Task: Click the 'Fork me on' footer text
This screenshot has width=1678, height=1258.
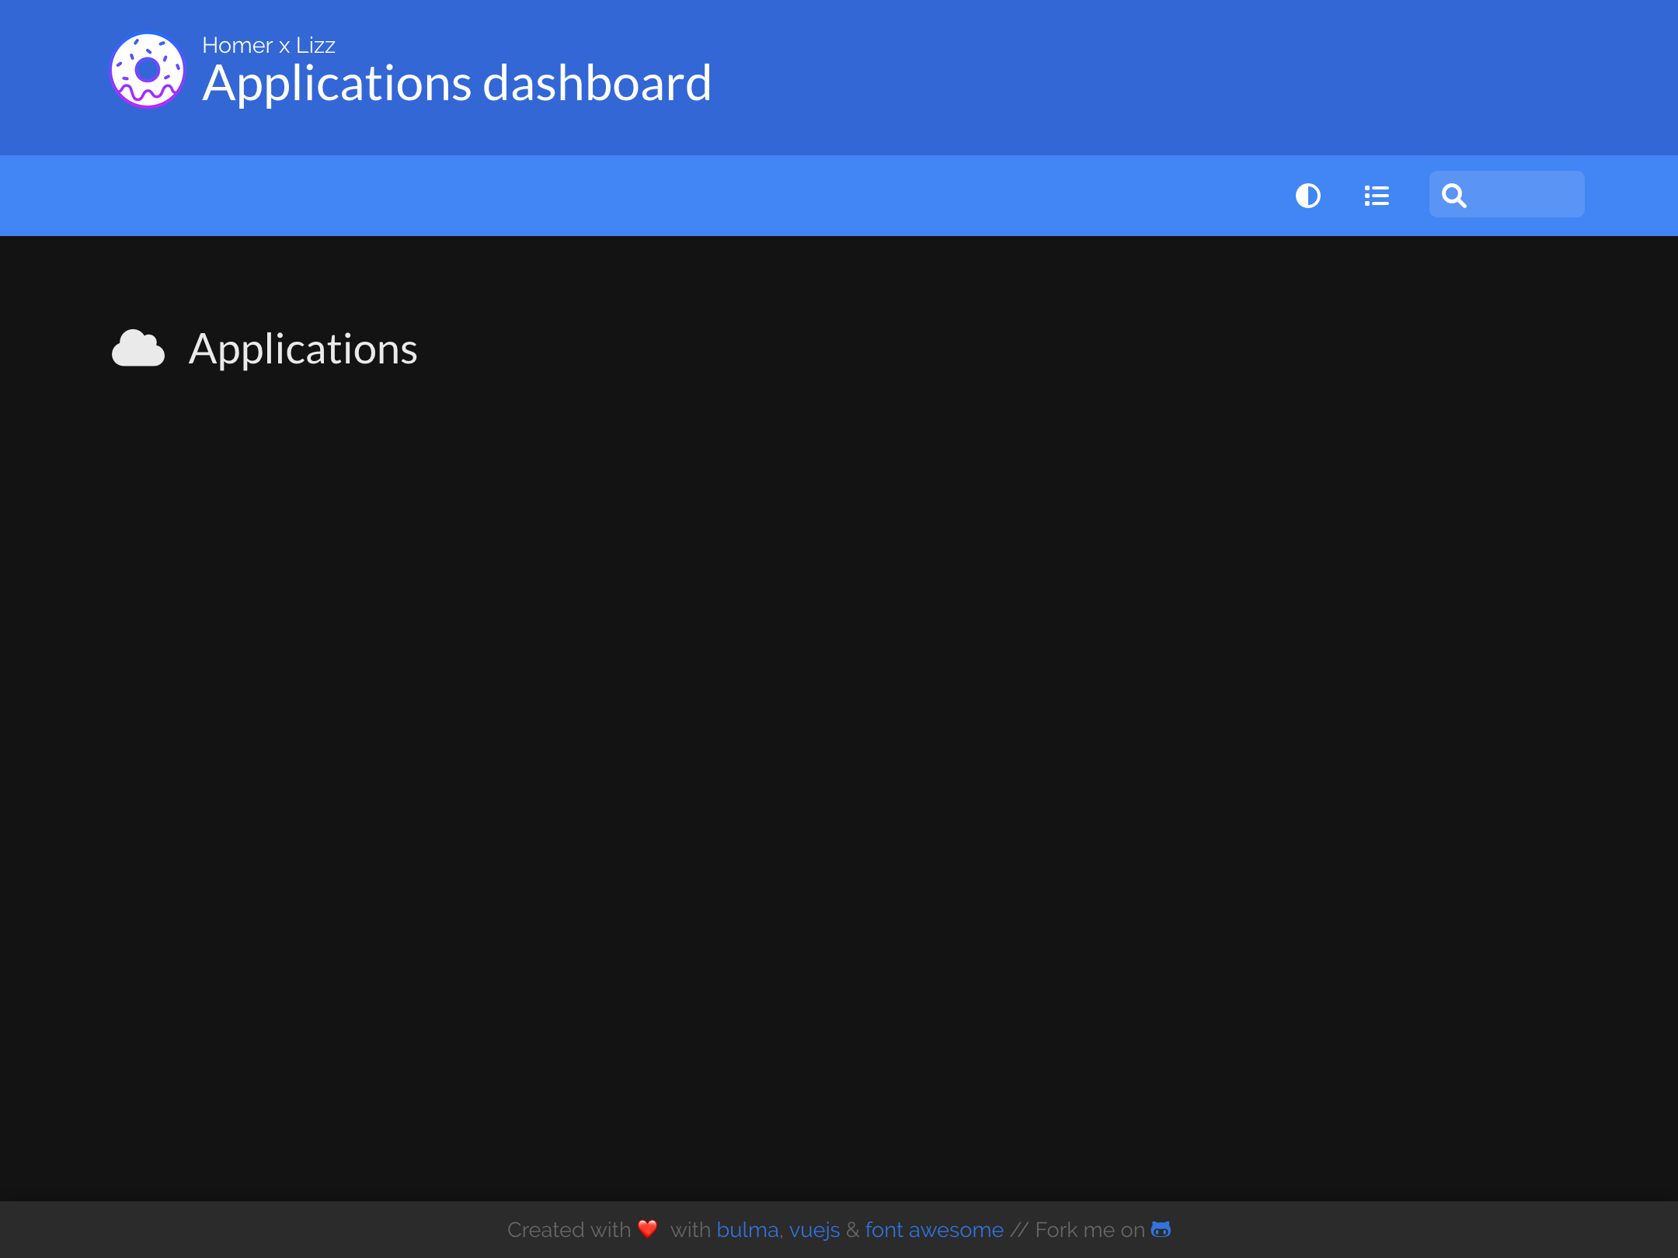Action: pos(1089,1230)
